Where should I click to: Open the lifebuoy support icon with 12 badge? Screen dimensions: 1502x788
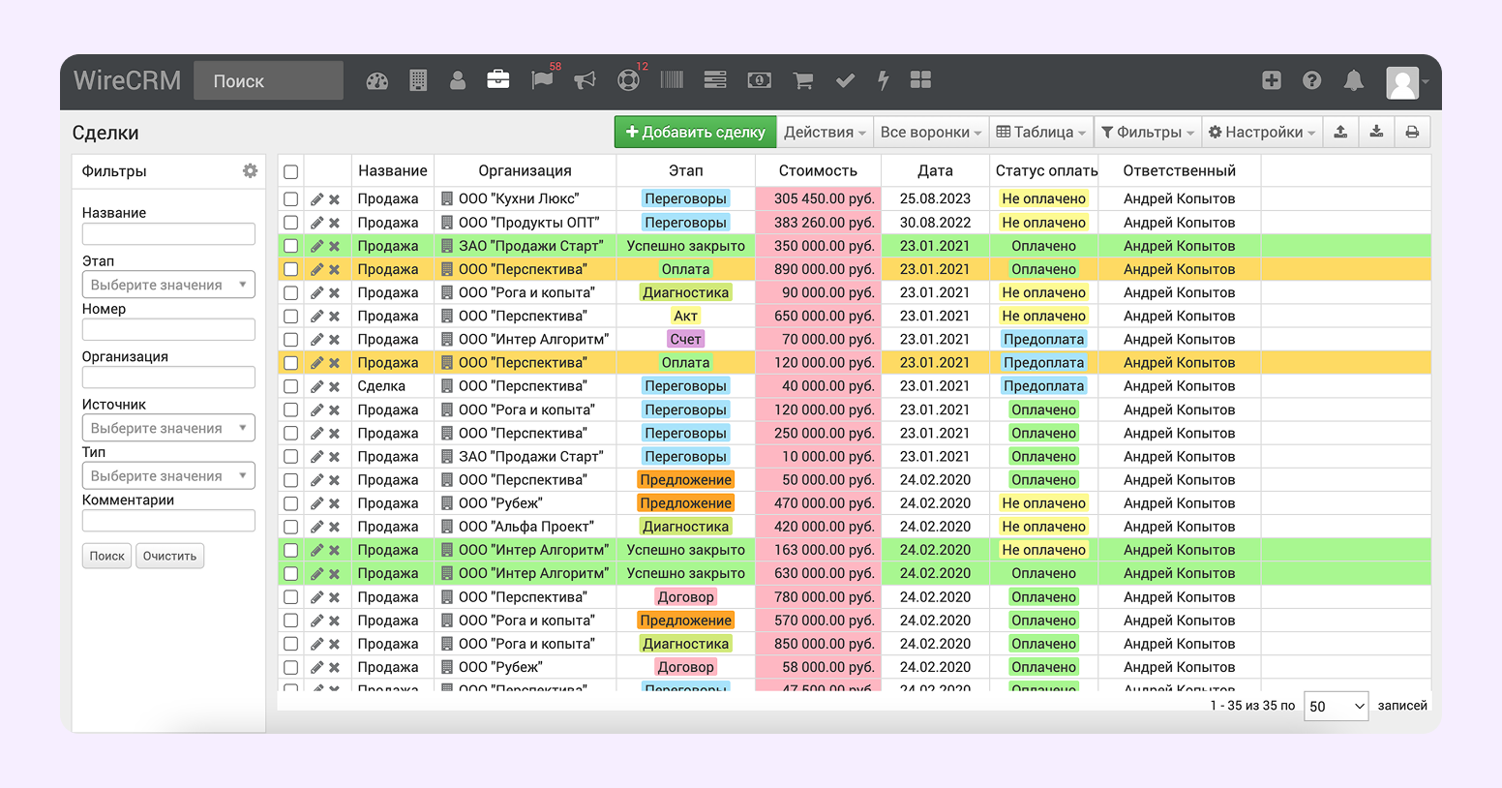[x=628, y=80]
